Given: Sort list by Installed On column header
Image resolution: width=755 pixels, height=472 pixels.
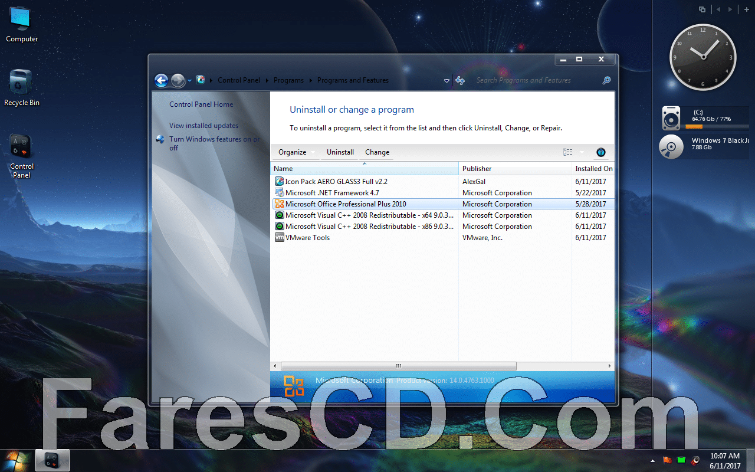Looking at the screenshot, I should point(593,169).
